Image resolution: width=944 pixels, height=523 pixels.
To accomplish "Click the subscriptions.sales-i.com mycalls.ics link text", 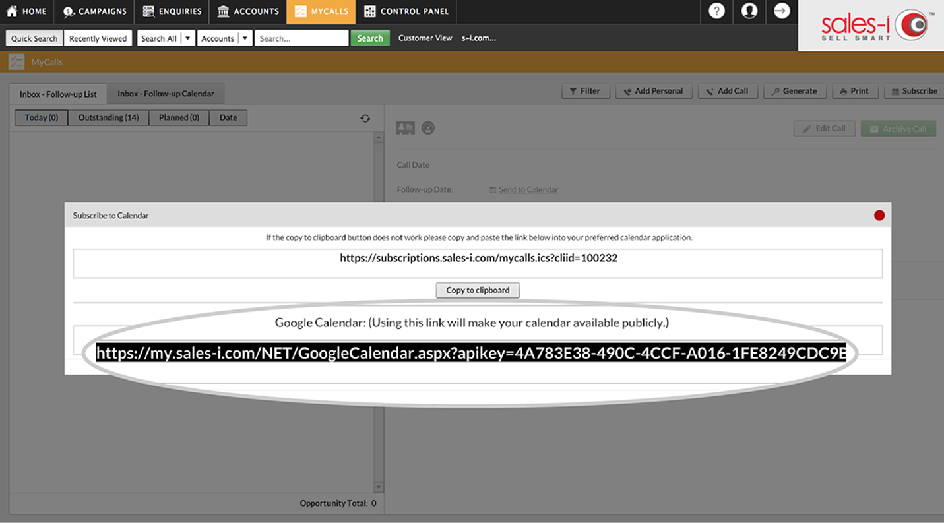I will pyautogui.click(x=478, y=258).
